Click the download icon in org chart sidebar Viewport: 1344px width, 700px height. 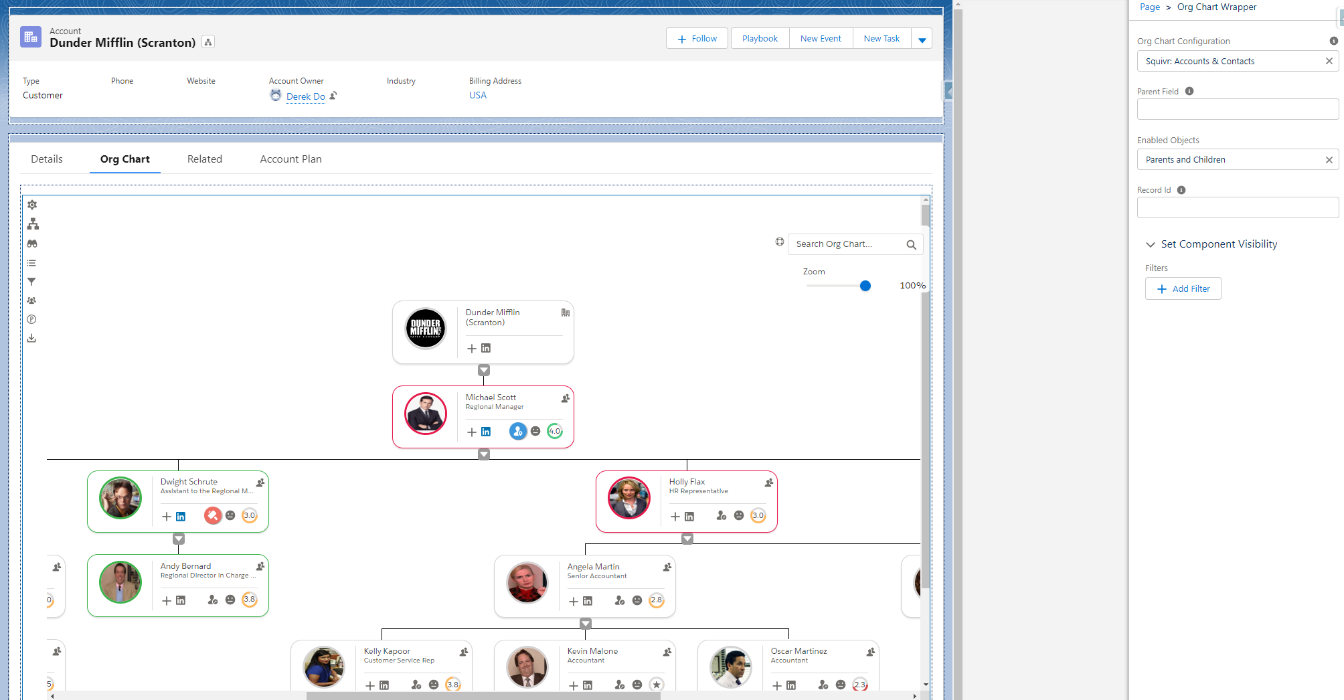coord(31,338)
